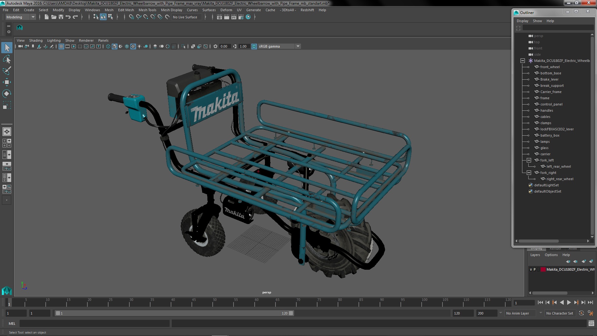
Task: Create a new empty layer
Action: pos(584,261)
